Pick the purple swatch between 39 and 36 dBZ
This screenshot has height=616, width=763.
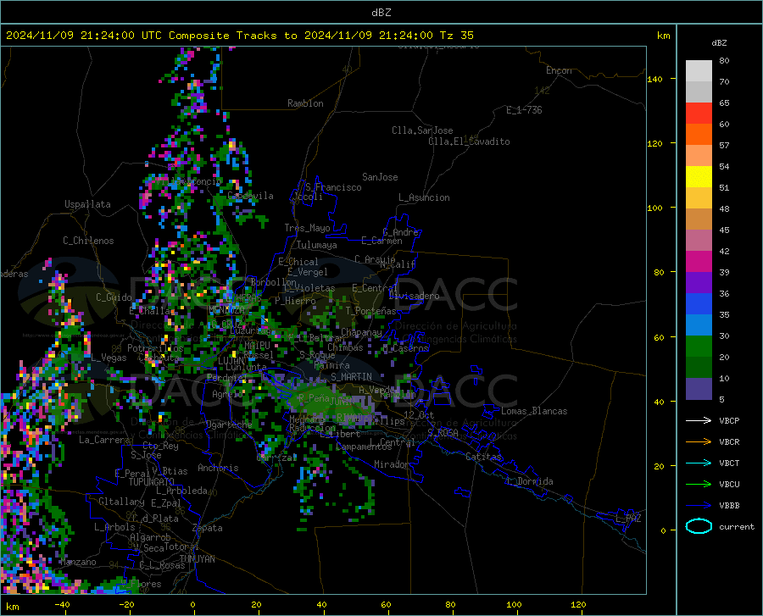pyautogui.click(x=699, y=283)
